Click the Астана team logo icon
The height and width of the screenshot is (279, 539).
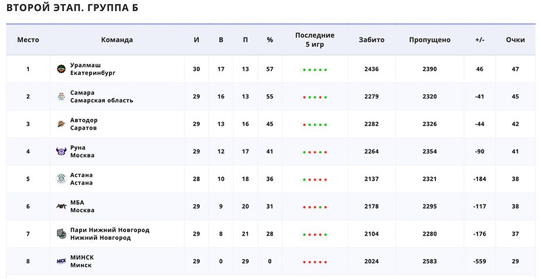click(61, 179)
